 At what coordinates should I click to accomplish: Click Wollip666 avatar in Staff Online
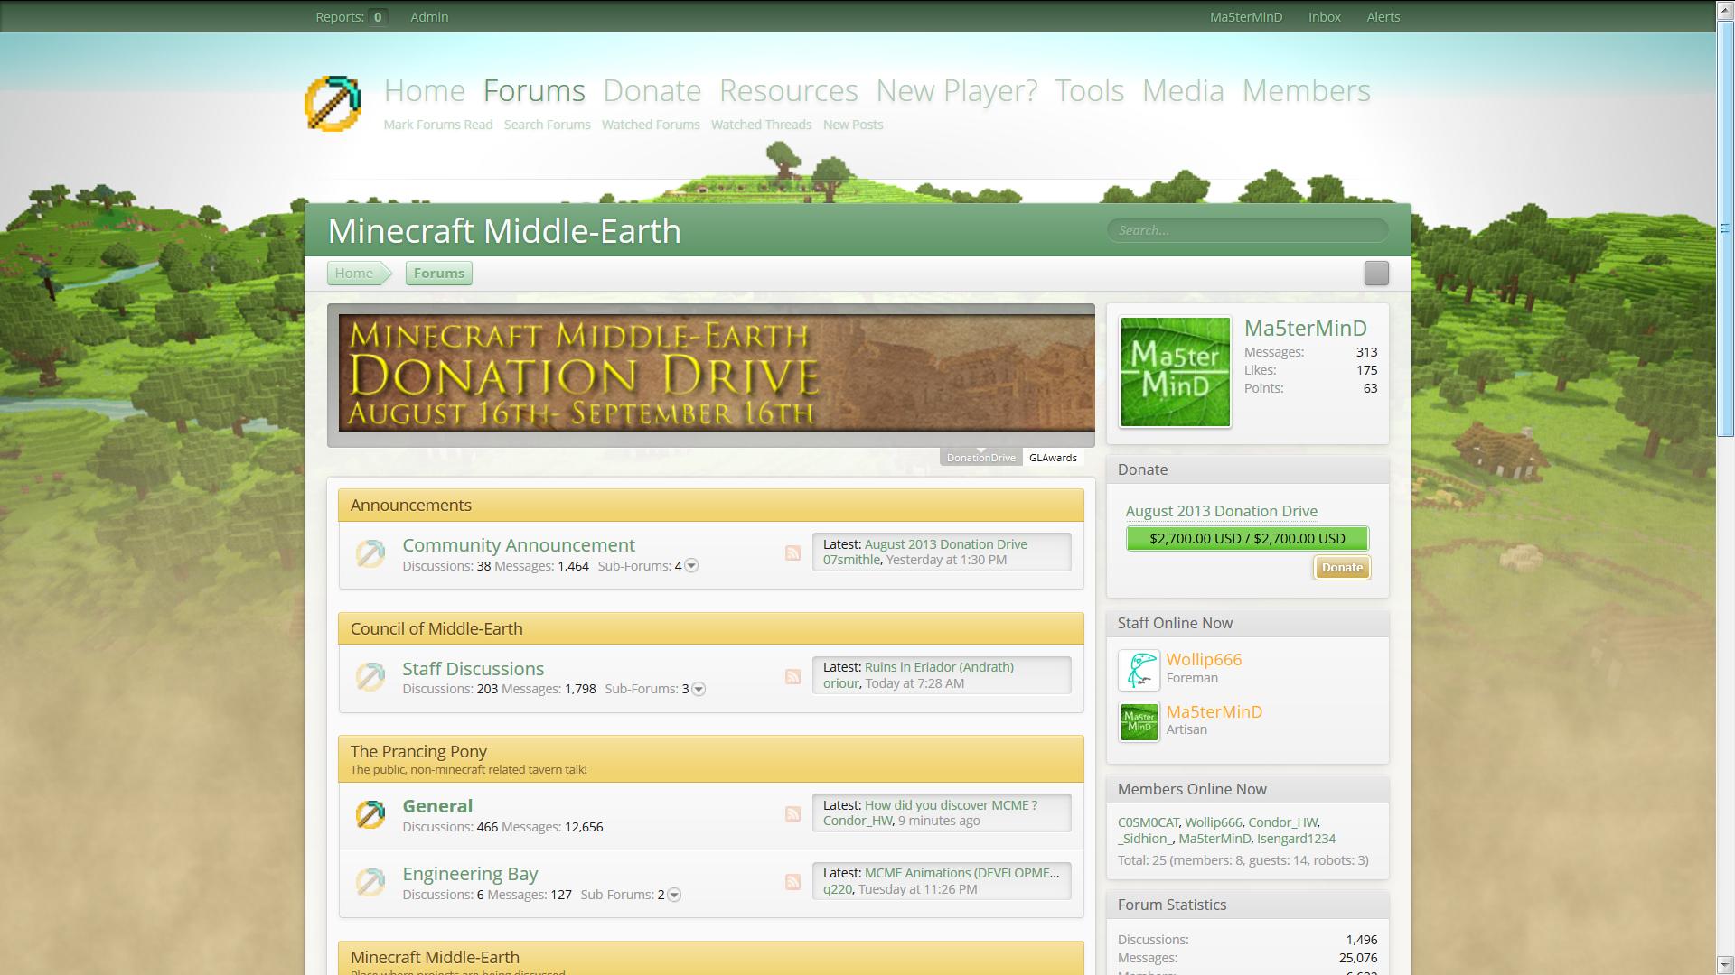tap(1139, 670)
